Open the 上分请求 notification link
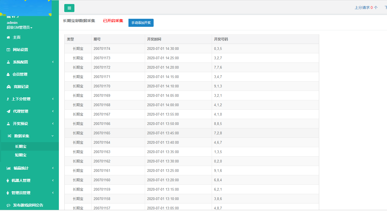 tap(366, 8)
